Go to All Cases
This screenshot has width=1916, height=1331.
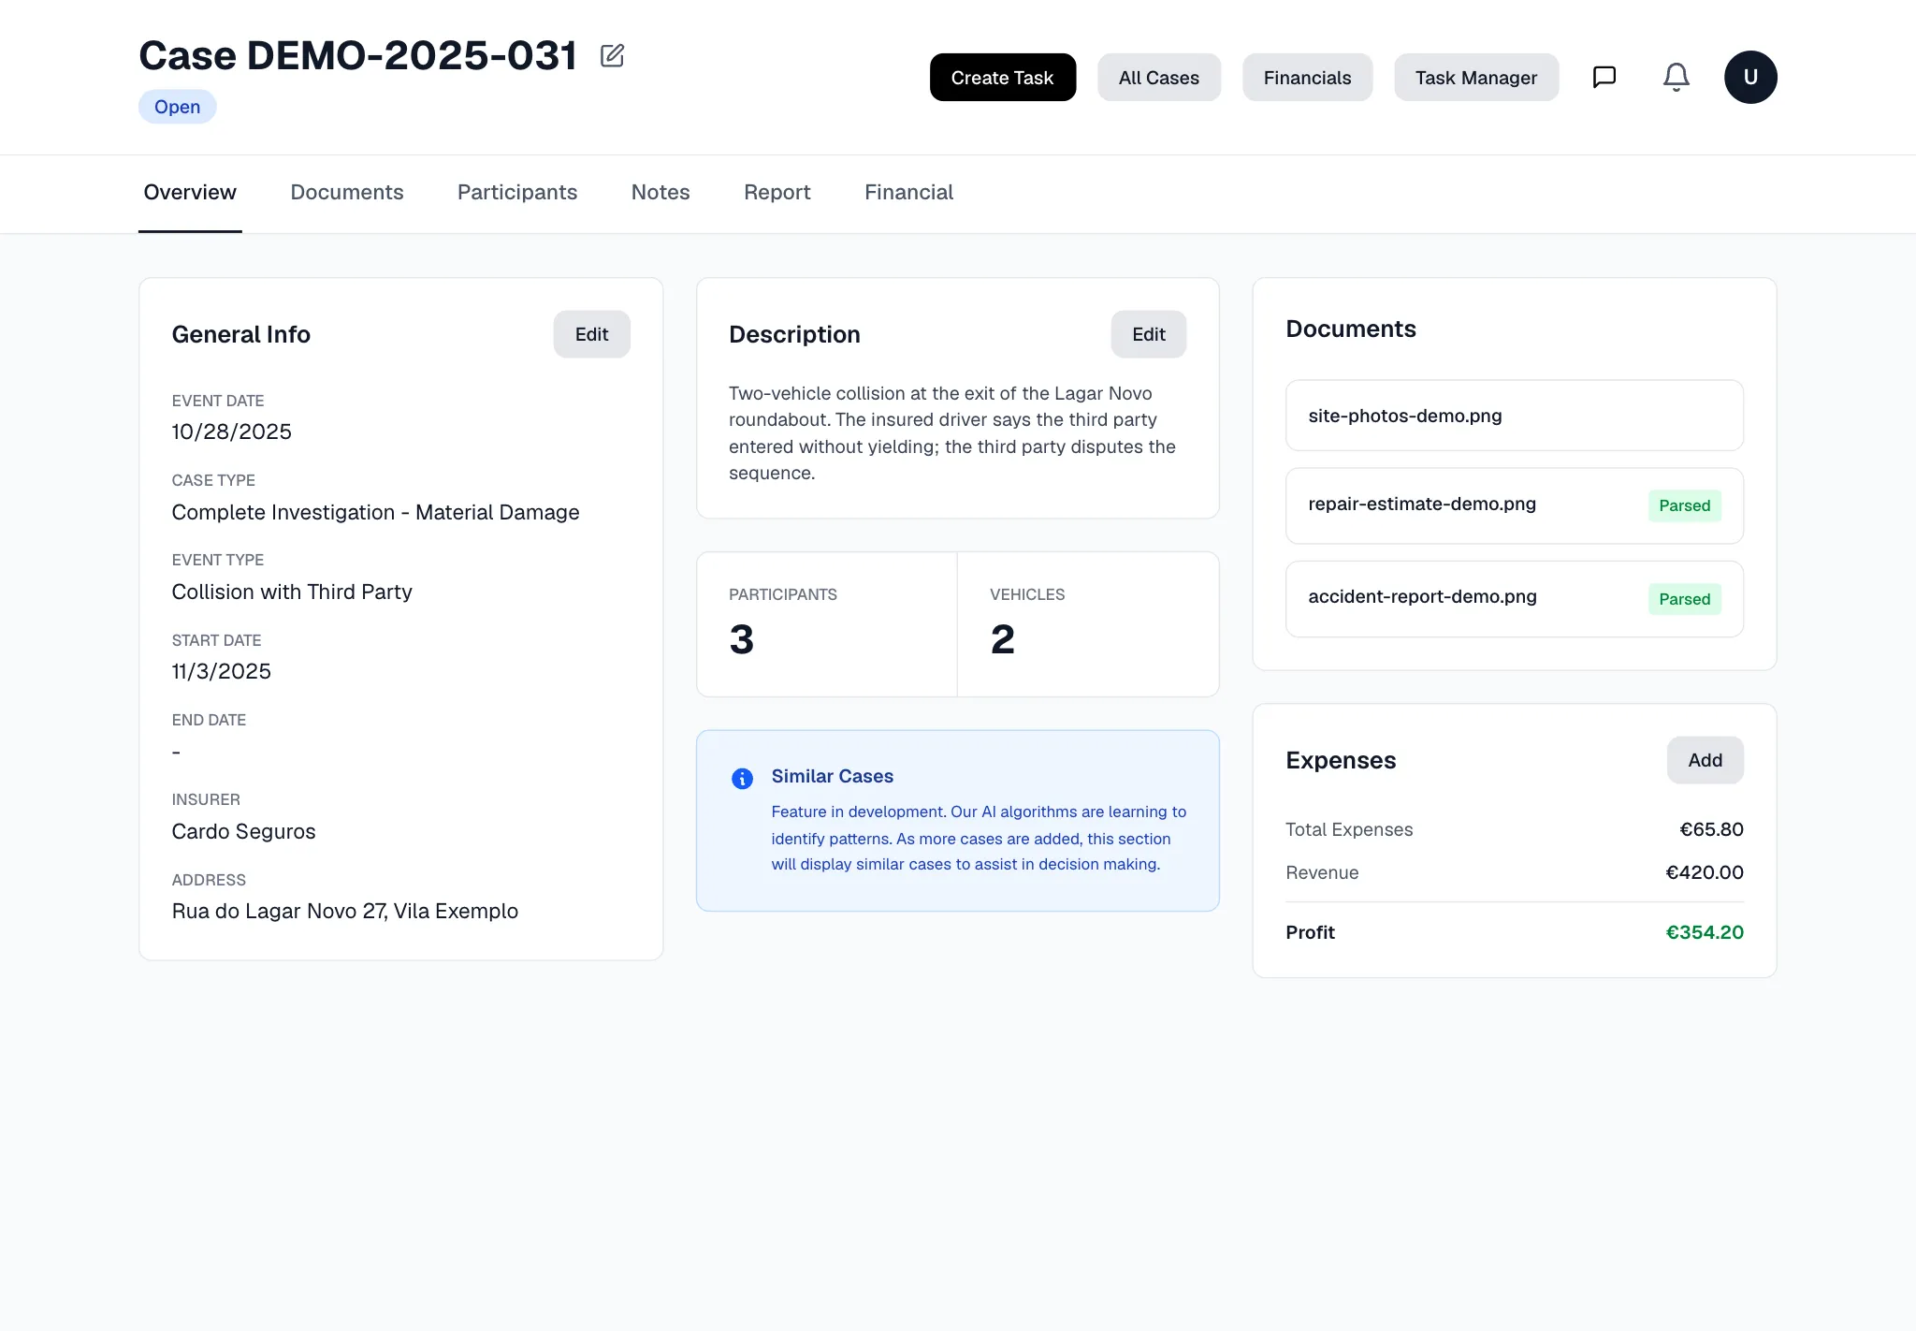(x=1158, y=78)
